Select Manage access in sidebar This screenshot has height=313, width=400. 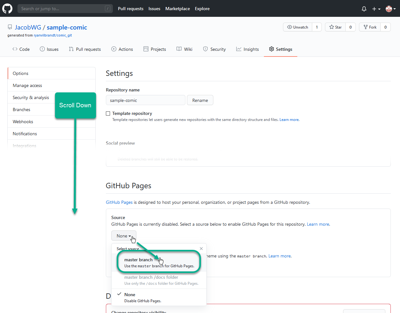(x=52, y=85)
